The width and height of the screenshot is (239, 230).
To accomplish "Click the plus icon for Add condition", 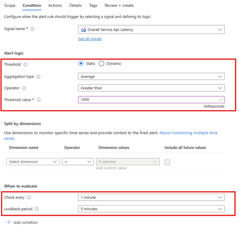I will point(9,222).
